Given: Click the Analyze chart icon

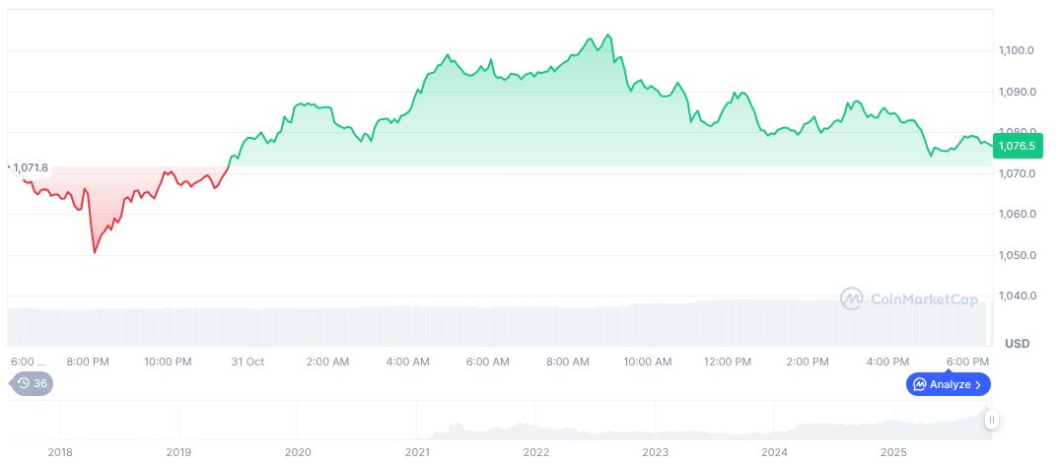Looking at the screenshot, I should click(919, 384).
